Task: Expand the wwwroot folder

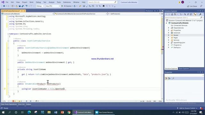Action: pyautogui.click(x=168, y=33)
